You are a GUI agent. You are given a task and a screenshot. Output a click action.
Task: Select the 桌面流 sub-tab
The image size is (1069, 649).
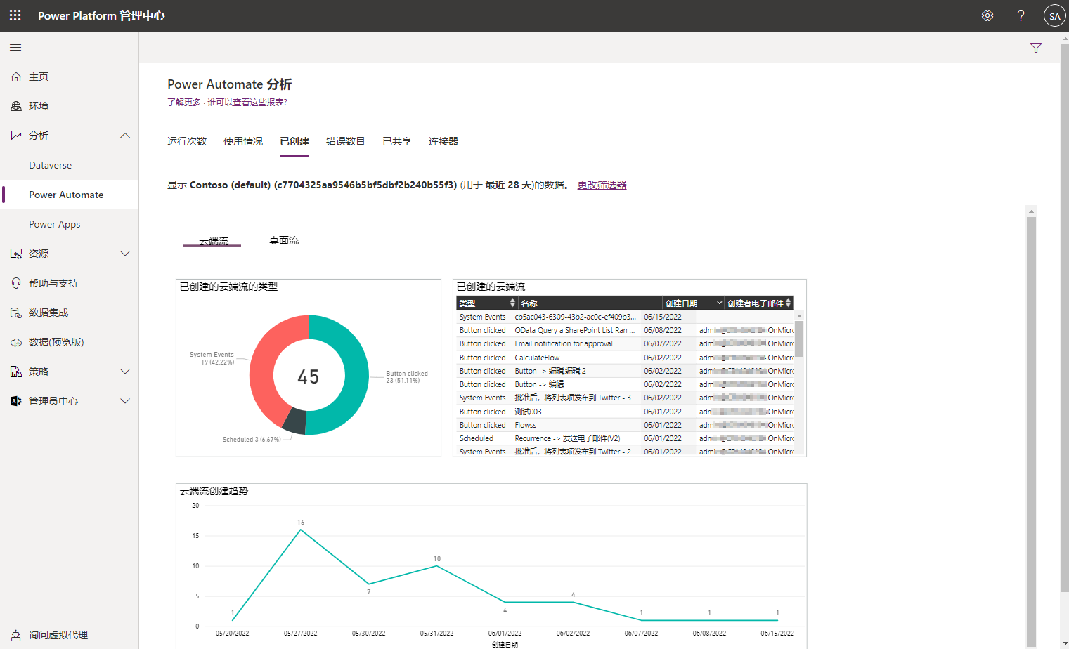point(284,240)
